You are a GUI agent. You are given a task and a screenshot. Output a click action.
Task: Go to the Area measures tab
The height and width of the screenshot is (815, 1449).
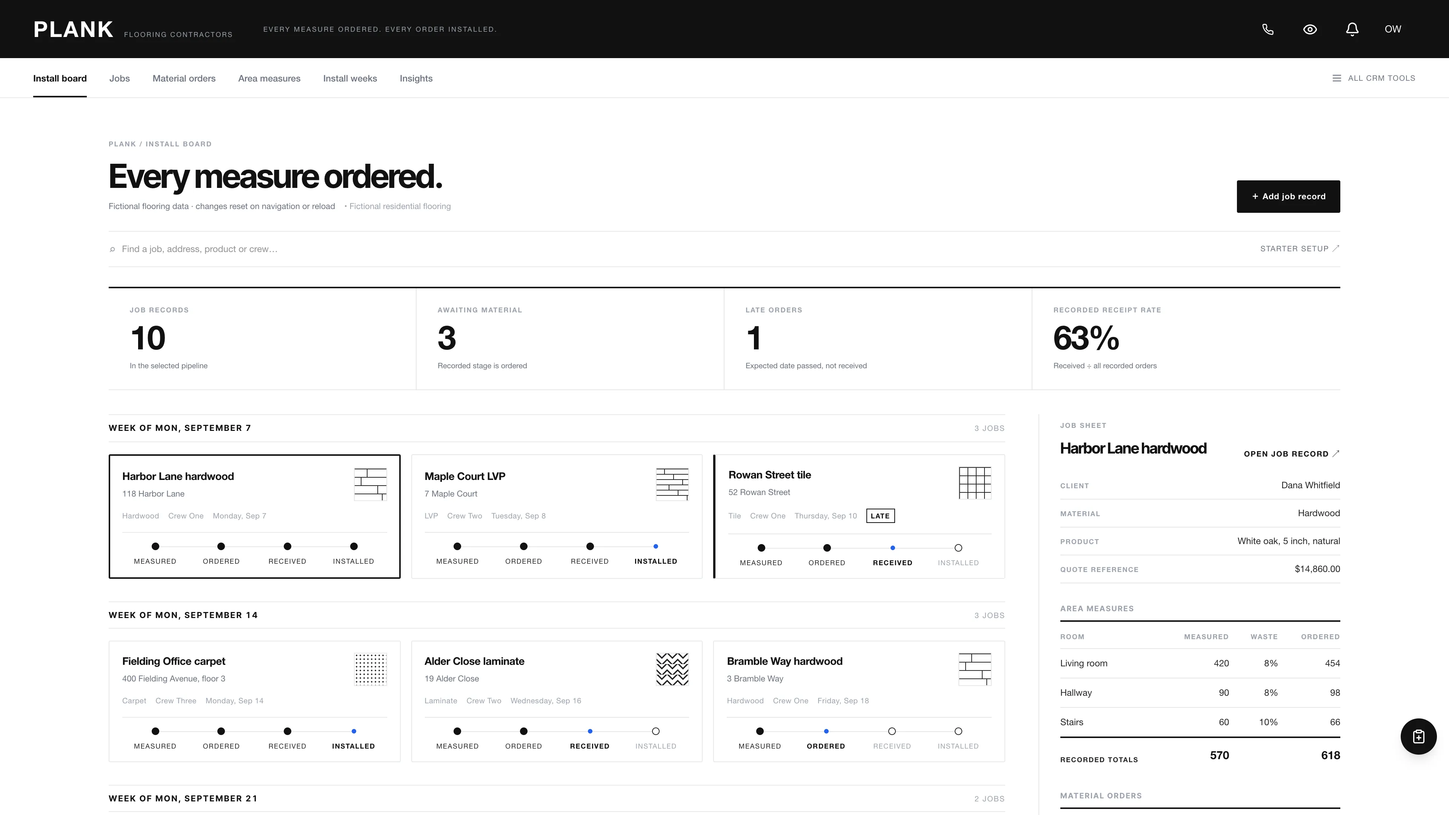(269, 78)
